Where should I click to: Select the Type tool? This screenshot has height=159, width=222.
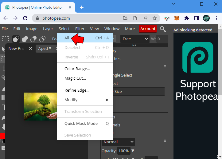(3, 107)
